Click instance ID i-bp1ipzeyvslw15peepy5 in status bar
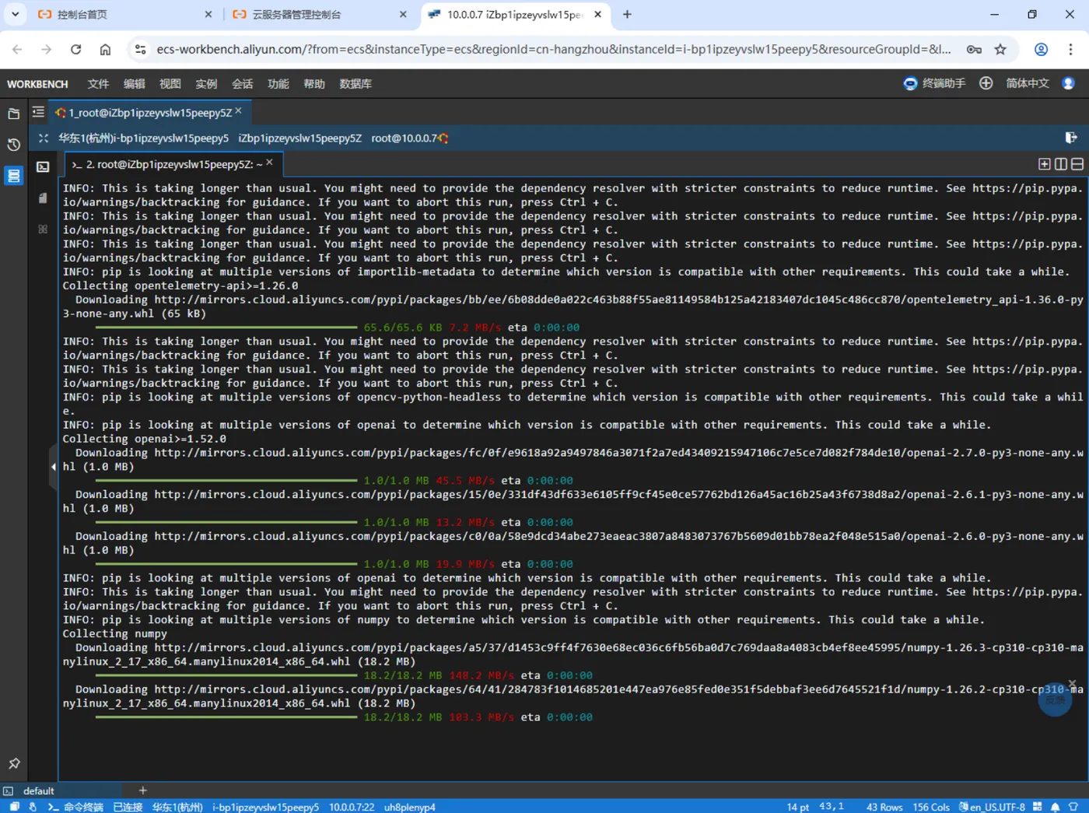Viewport: 1089px width, 813px height. [x=266, y=807]
